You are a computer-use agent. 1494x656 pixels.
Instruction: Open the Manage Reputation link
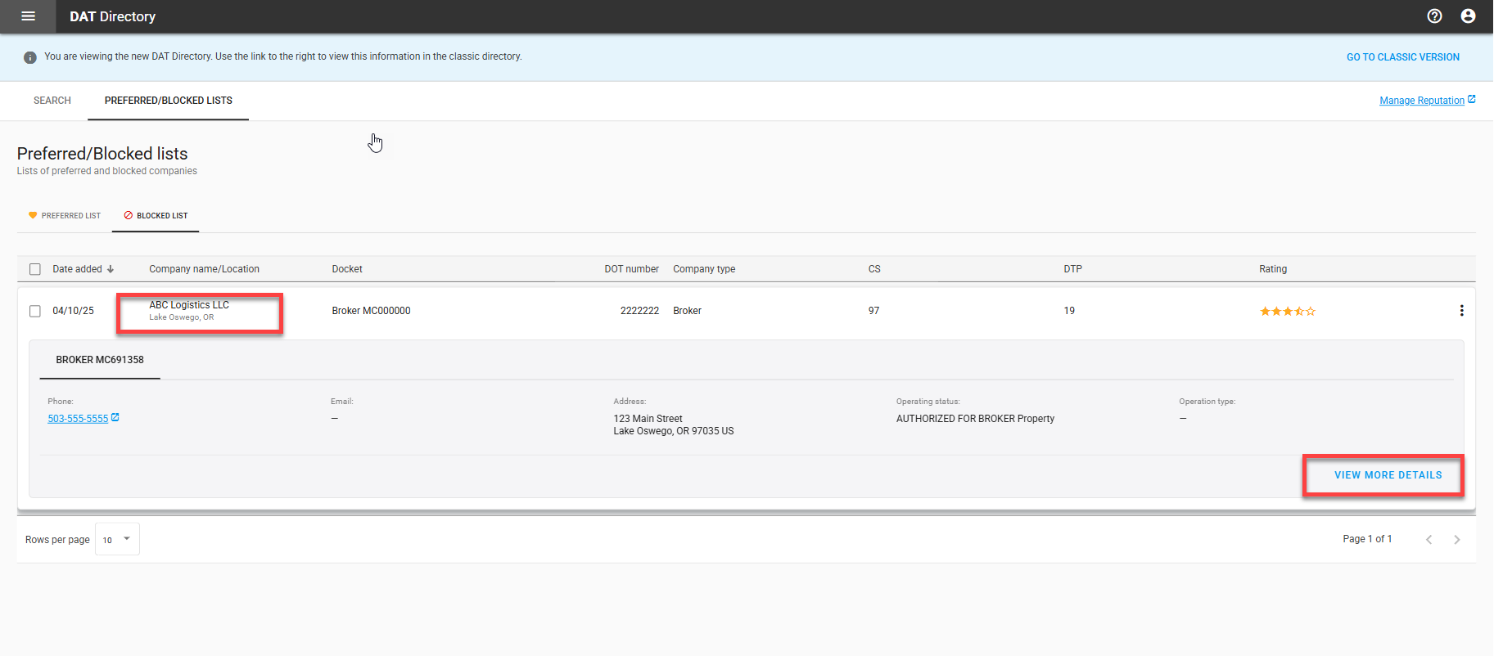tap(1422, 101)
